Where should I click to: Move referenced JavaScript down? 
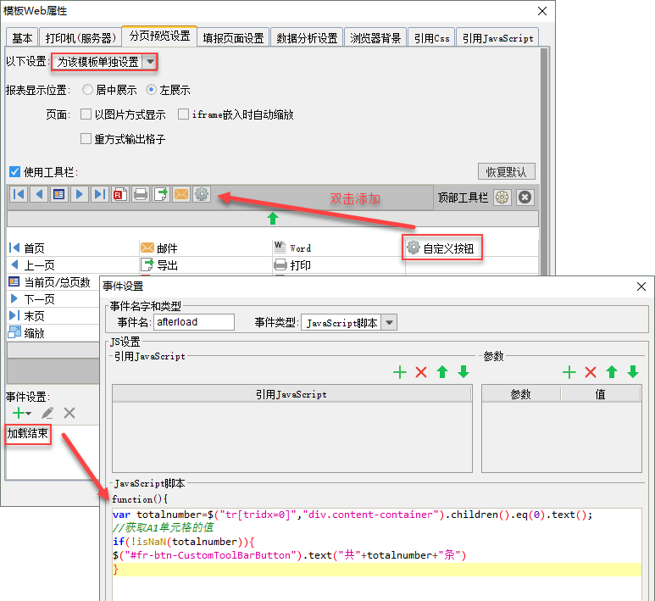click(x=463, y=372)
